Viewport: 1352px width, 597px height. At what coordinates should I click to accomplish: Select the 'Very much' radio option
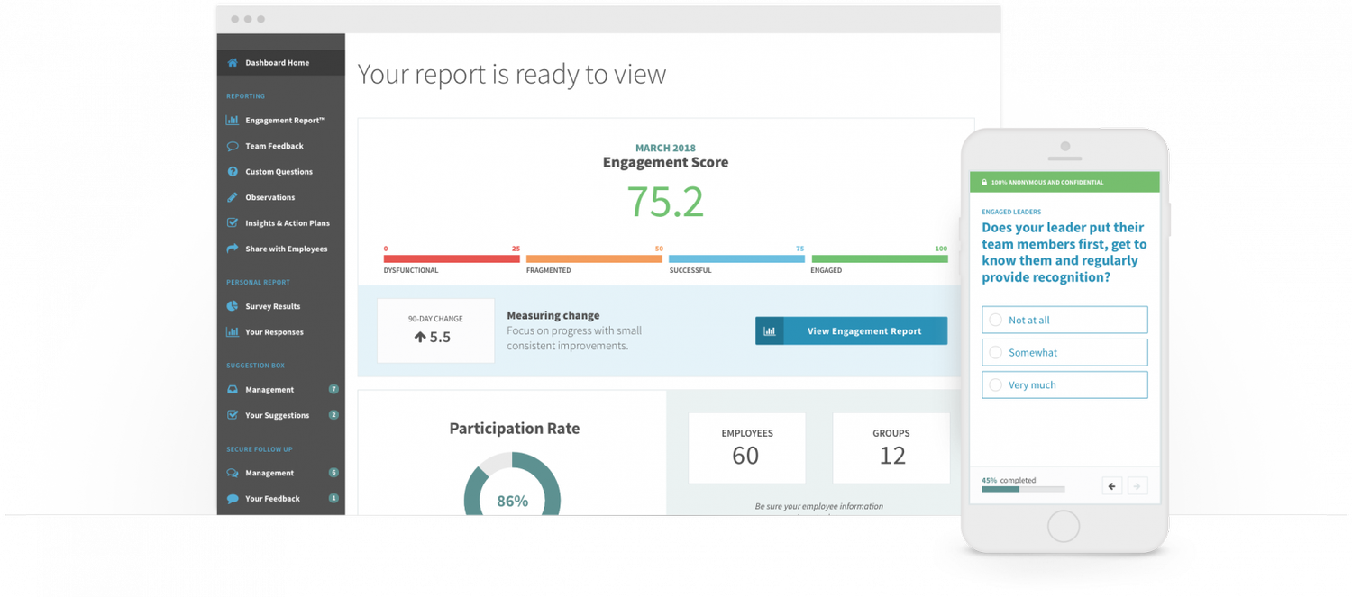click(x=996, y=384)
